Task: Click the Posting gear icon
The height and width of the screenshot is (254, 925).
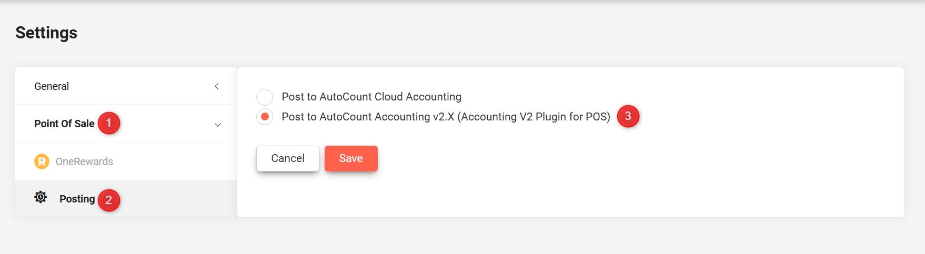Action: tap(41, 197)
